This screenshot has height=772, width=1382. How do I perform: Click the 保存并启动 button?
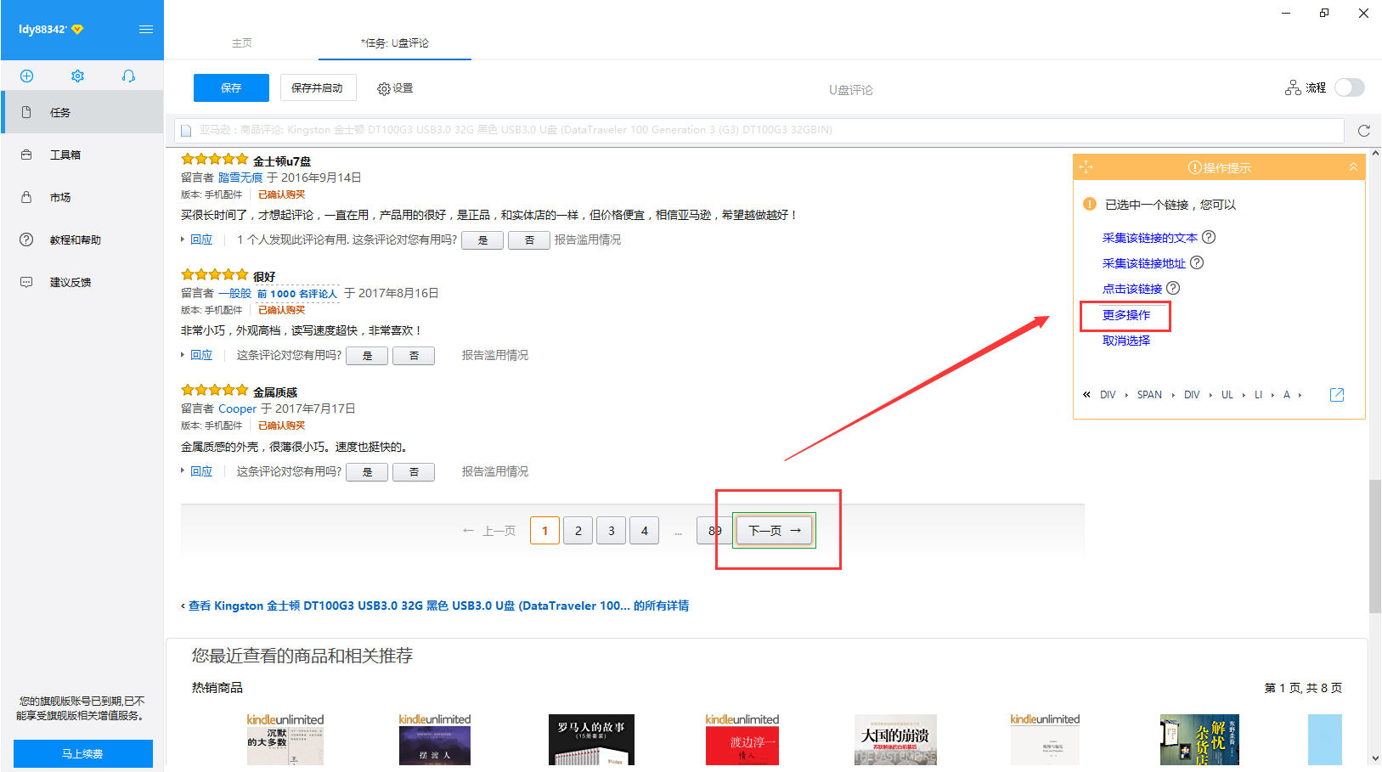pos(317,87)
